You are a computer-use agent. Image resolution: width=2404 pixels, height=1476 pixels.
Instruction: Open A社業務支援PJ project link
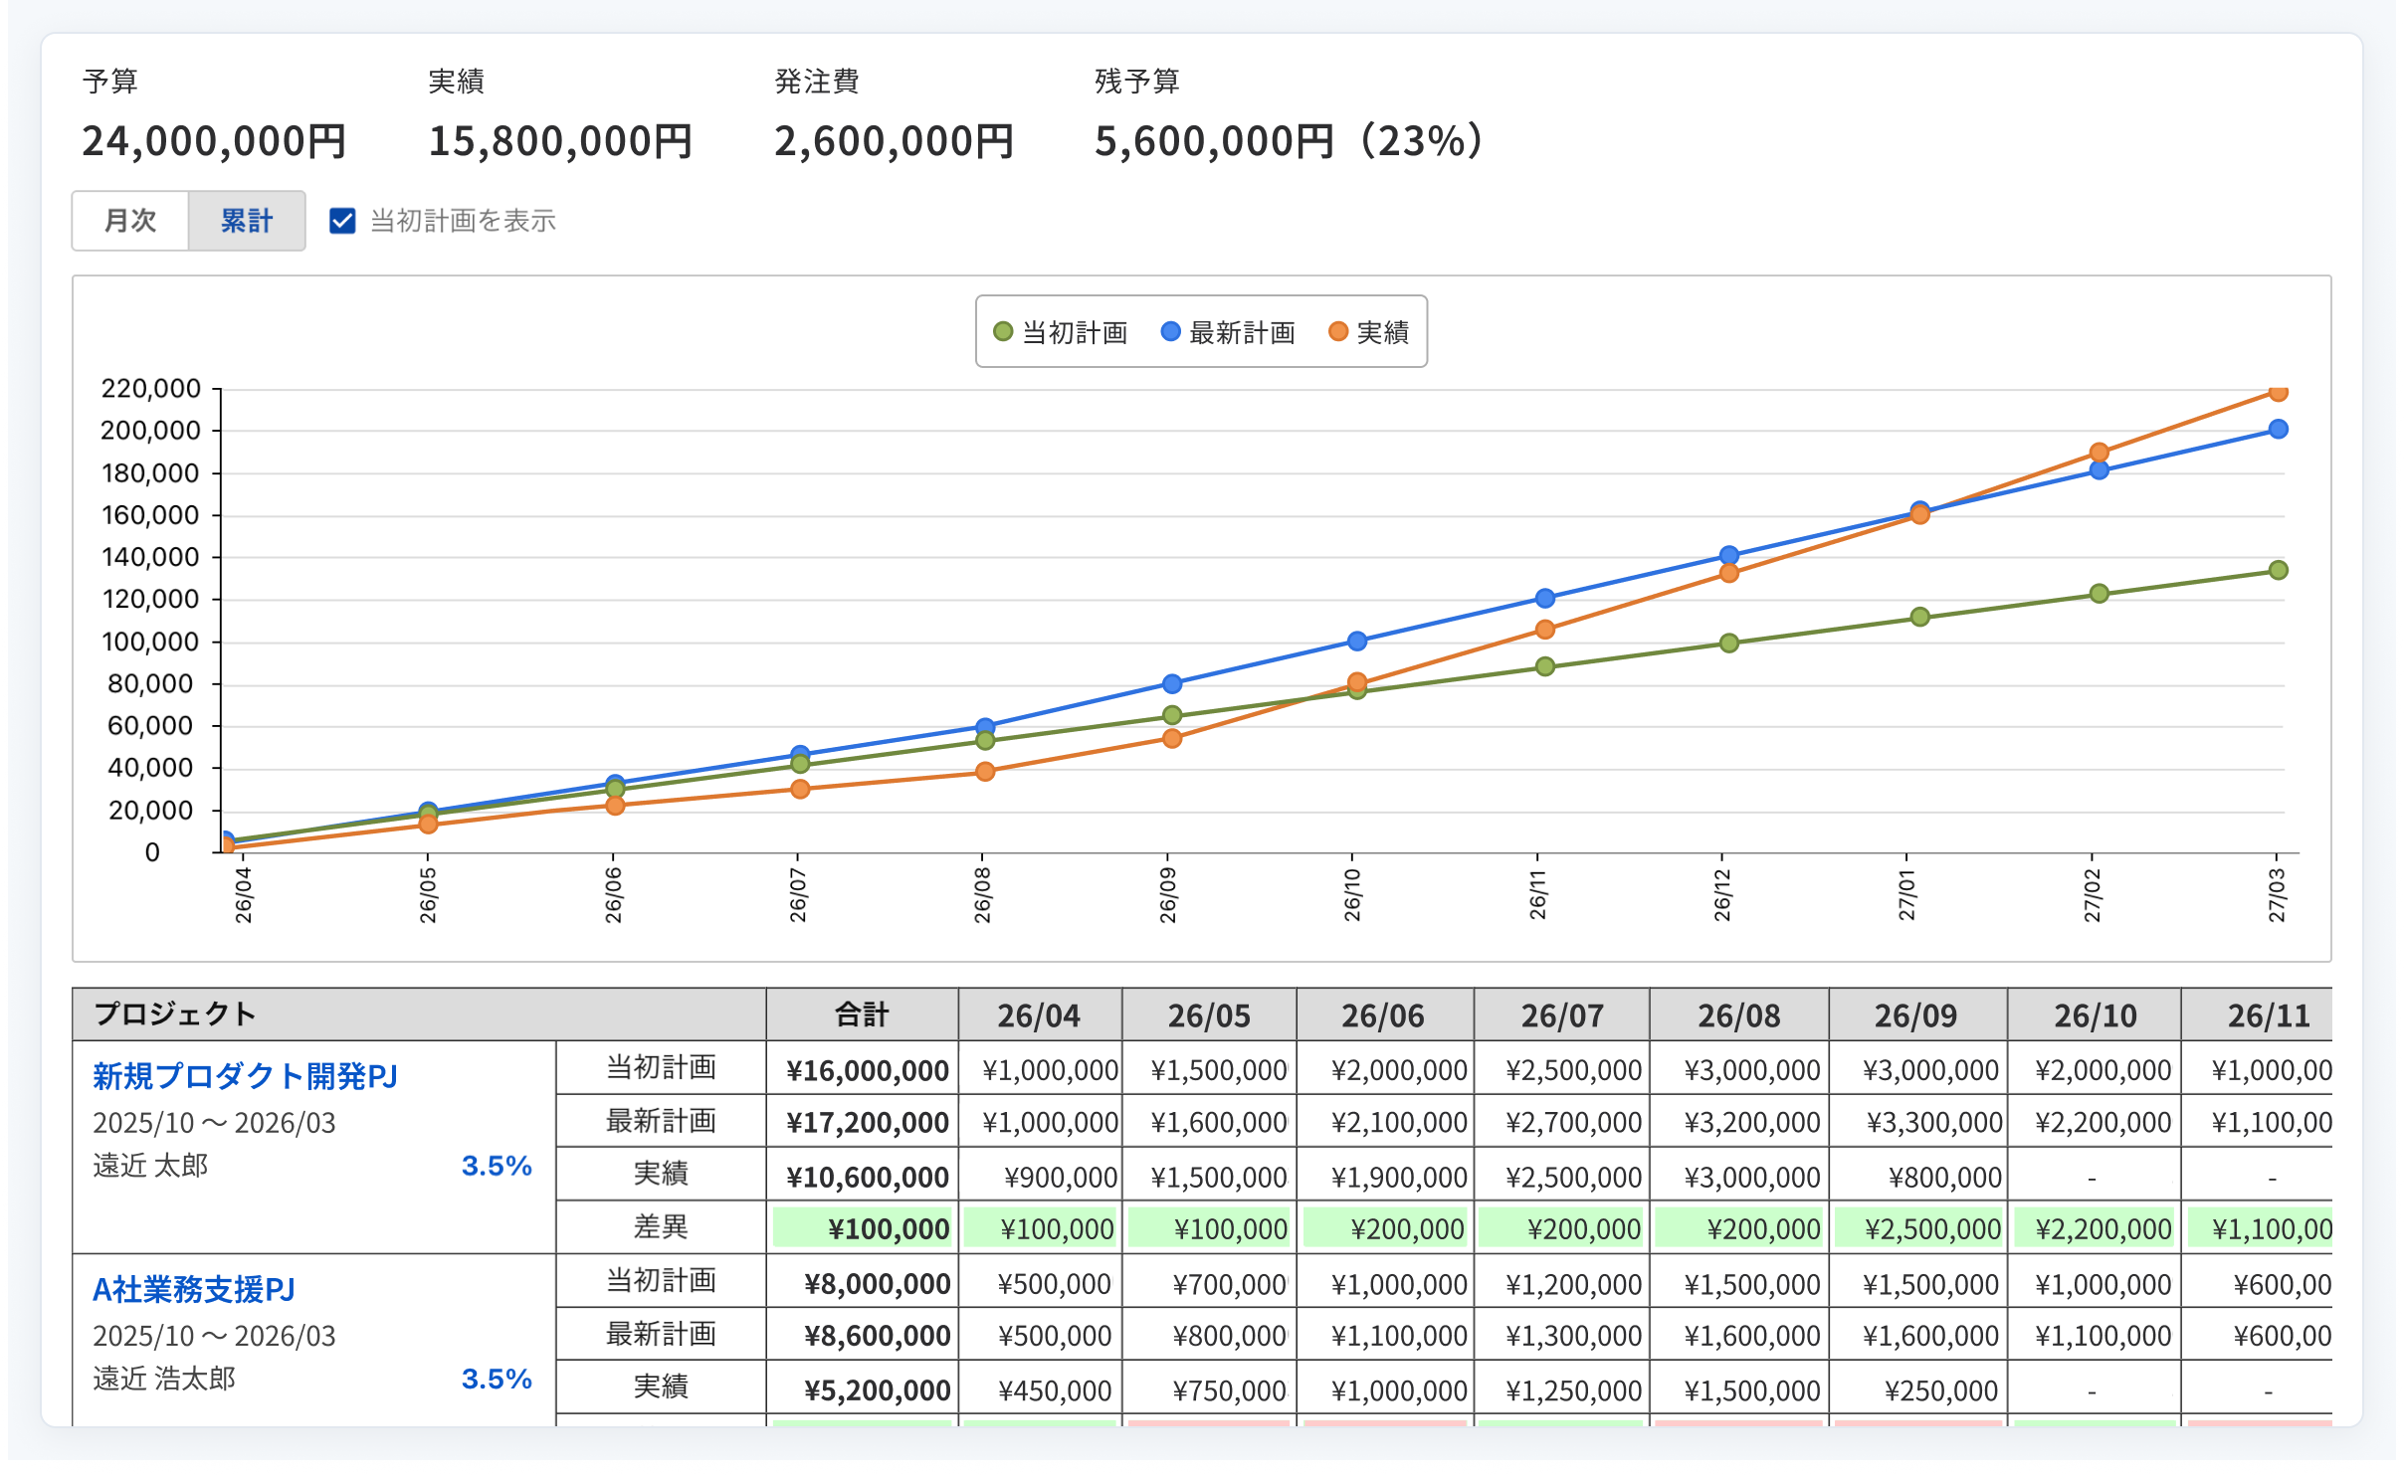coord(194,1289)
